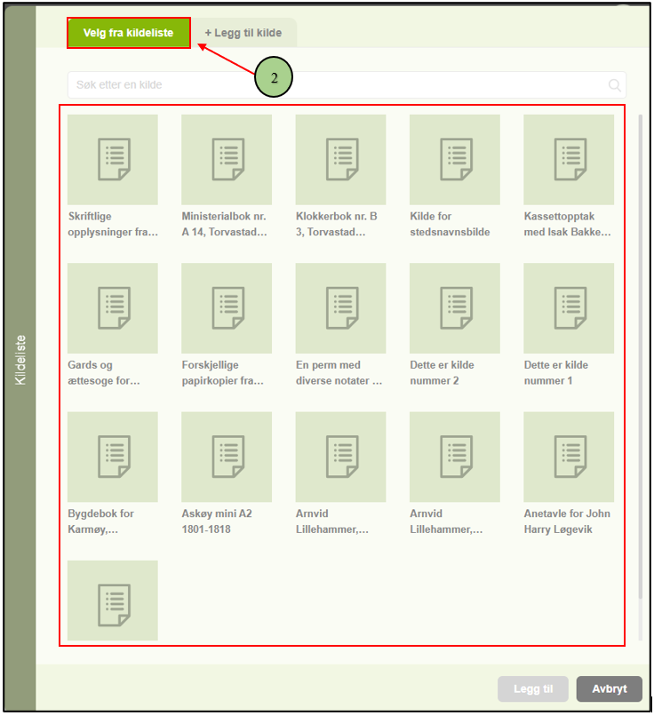Select 'Kassettopptak med Isak Bakke' source icon
654x716 pixels.
(x=568, y=160)
